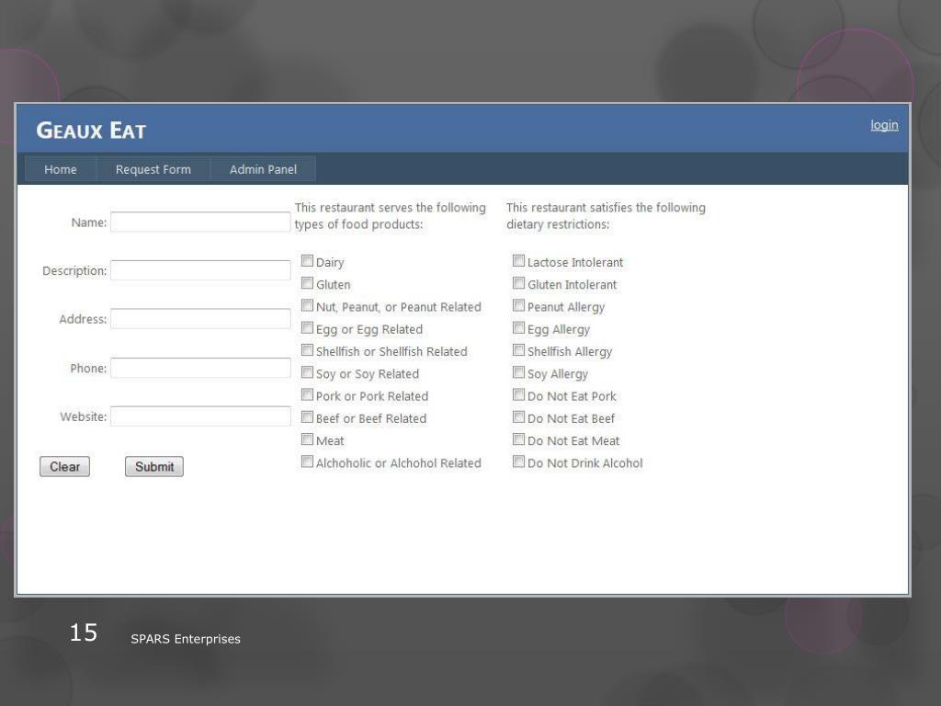Enable Do Not Eat Beef checkbox
This screenshot has height=706, width=941.
[x=518, y=417]
